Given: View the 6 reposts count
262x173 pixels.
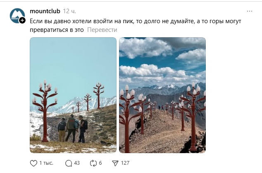Looking at the screenshot, I should coord(100,163).
